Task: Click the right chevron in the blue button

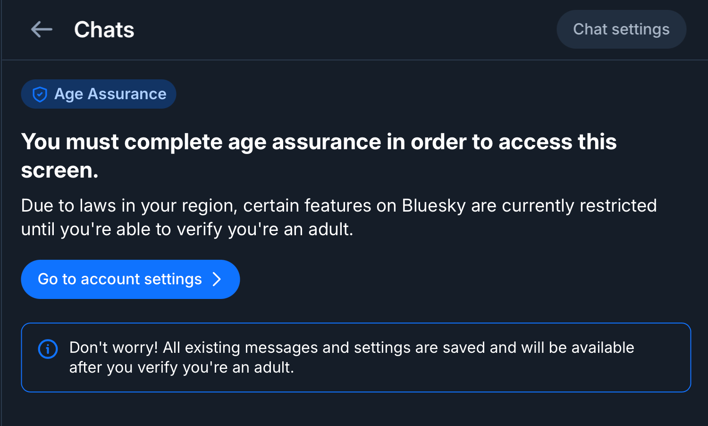Action: coord(217,279)
